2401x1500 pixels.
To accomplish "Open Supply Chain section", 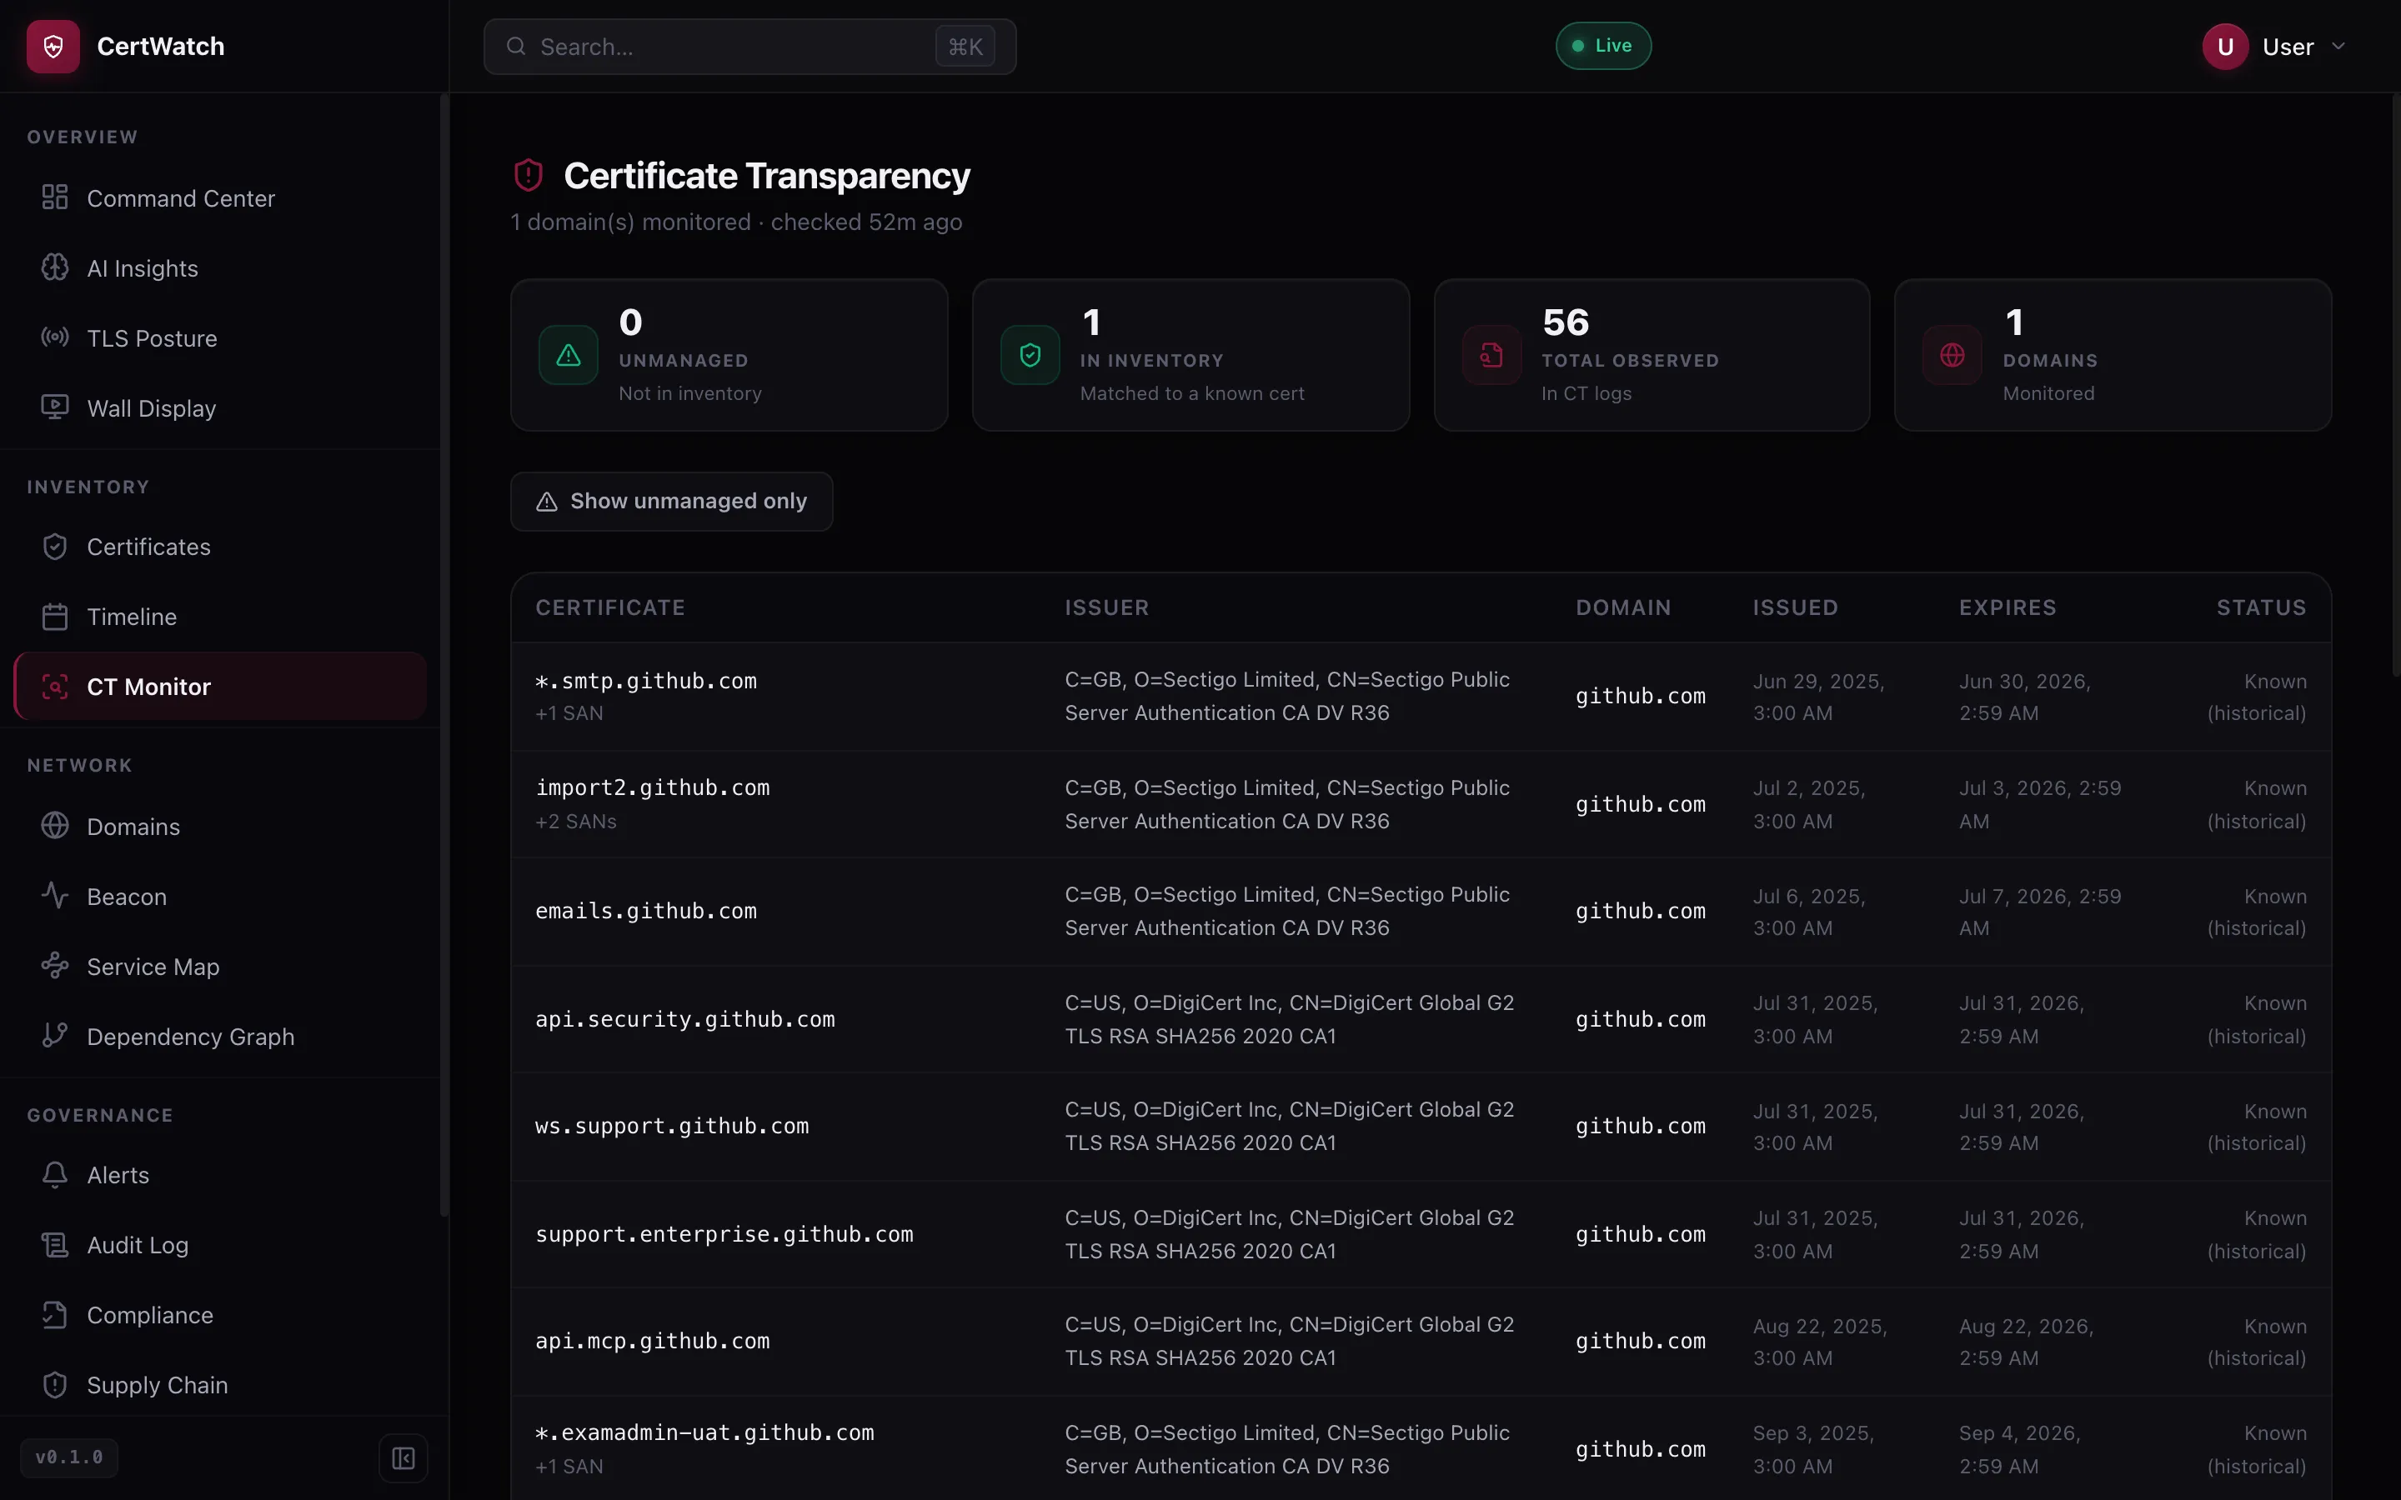I will pyautogui.click(x=220, y=1385).
